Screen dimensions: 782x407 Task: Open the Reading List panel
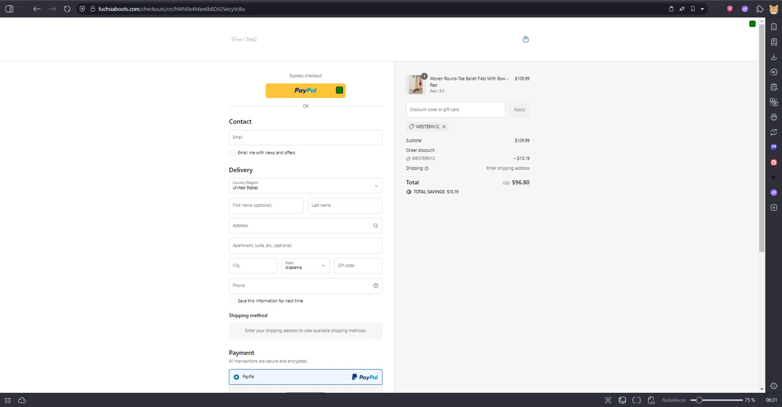[774, 42]
